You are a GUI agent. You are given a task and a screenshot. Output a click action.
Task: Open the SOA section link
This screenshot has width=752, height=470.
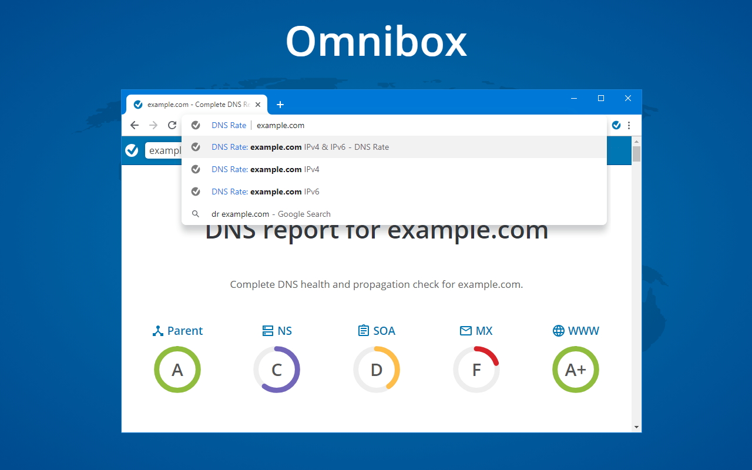pyautogui.click(x=377, y=331)
